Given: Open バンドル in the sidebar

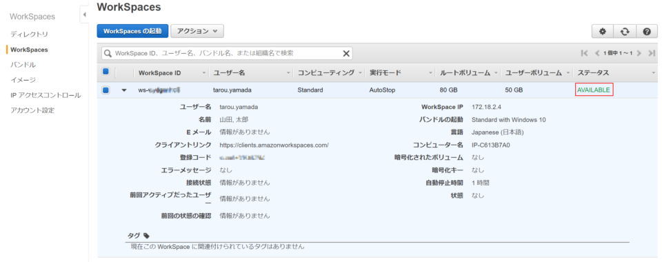Looking at the screenshot, I should coord(23,65).
